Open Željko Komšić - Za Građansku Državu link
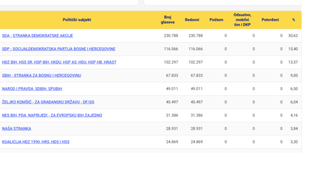Viewport: 326px width, 195px height. click(48, 102)
